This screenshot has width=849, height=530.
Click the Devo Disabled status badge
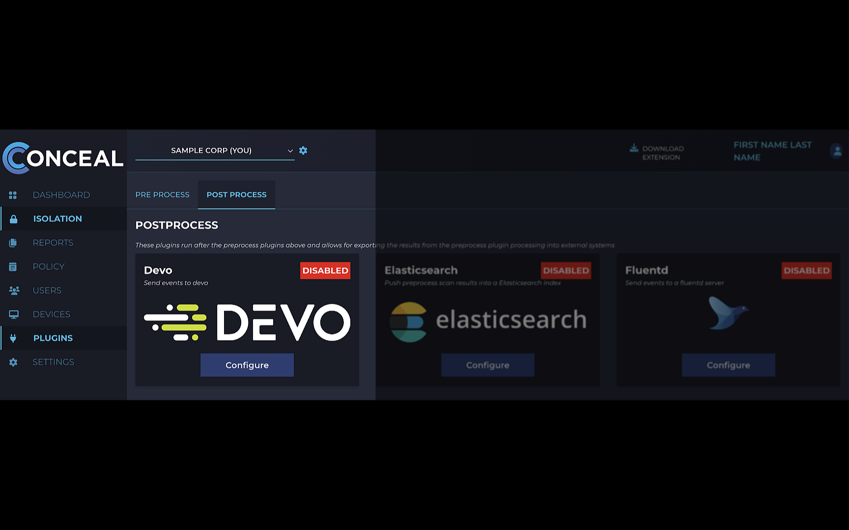pos(325,271)
